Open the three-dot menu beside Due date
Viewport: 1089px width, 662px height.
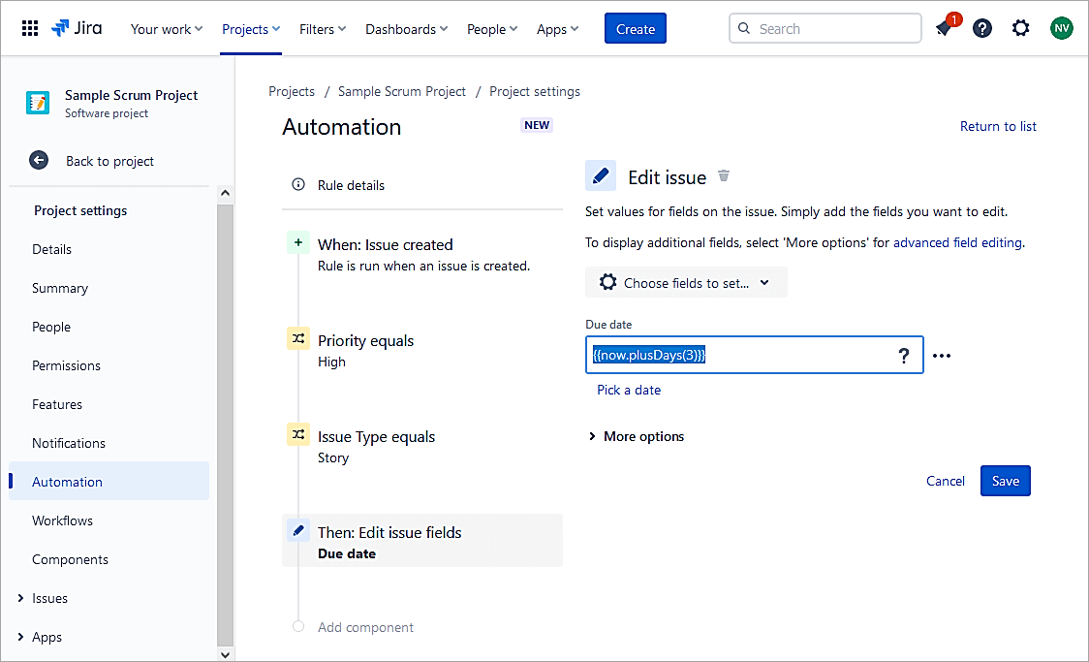coord(942,356)
